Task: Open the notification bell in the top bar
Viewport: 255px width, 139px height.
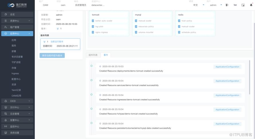Action: (251, 5)
